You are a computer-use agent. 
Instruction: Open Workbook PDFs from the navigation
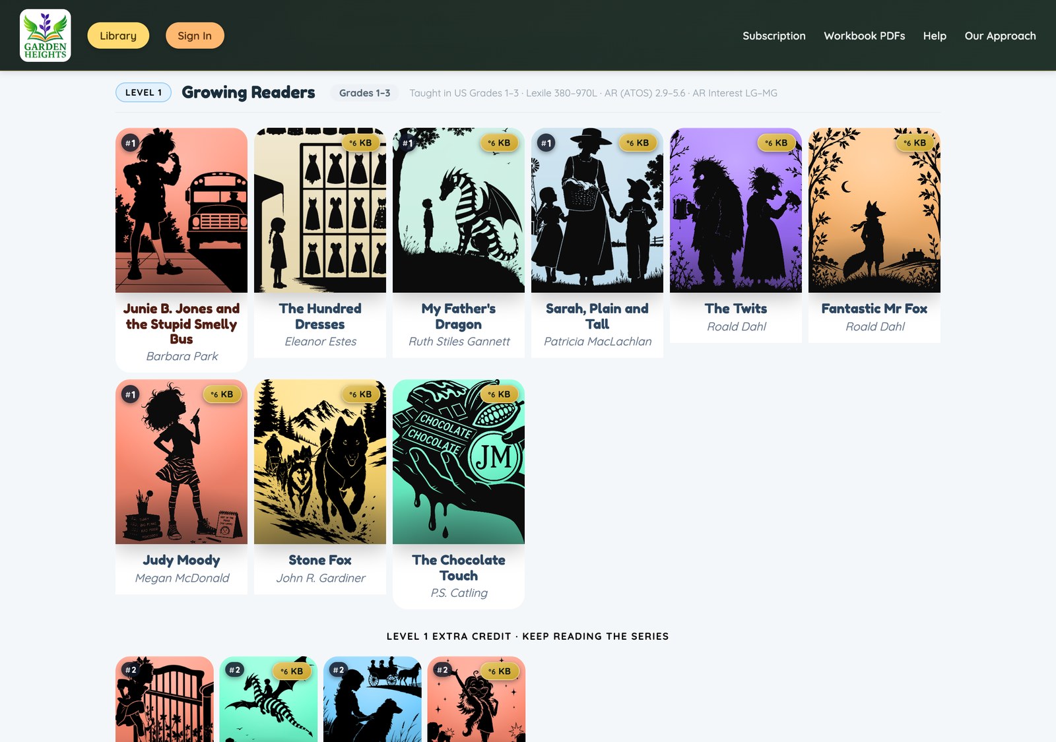point(865,36)
